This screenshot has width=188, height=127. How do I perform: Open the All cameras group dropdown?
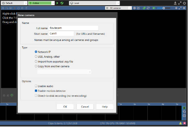[x=118, y=8]
